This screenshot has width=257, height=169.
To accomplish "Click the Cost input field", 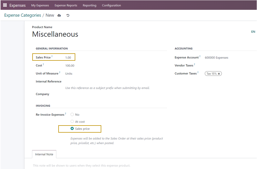I will pos(109,66).
